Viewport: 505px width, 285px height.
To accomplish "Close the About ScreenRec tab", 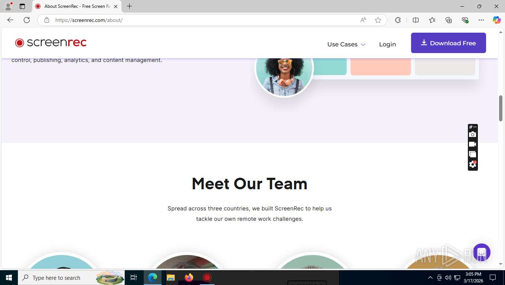I will pyautogui.click(x=115, y=6).
